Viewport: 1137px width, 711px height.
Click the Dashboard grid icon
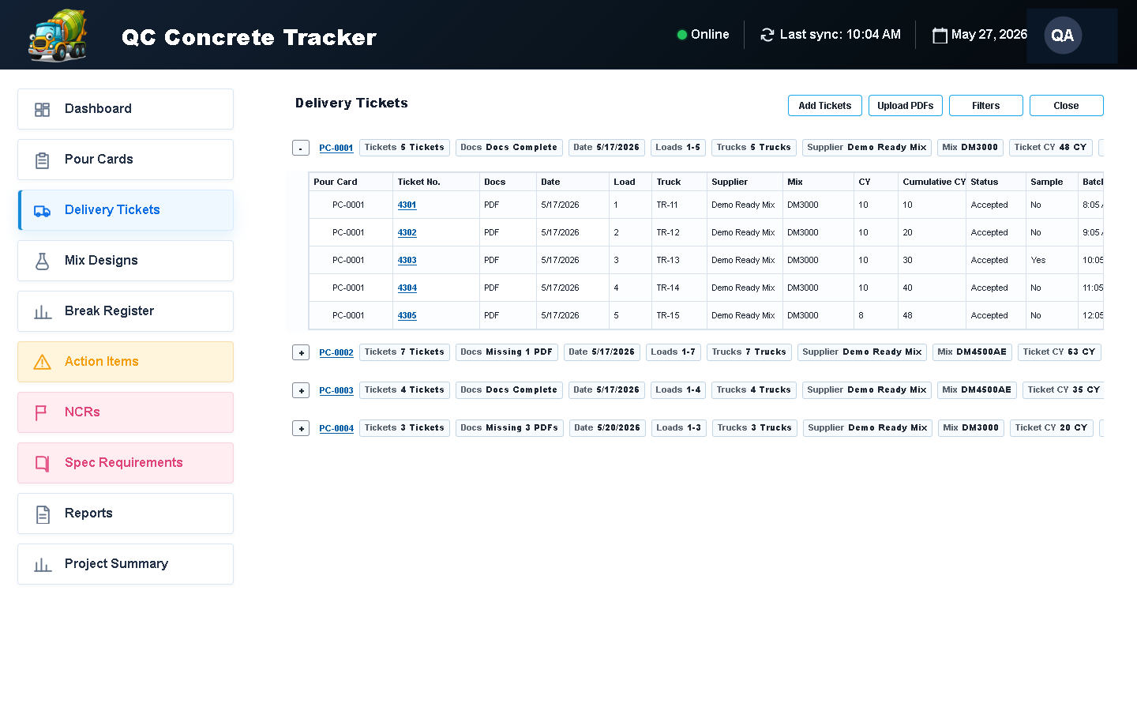pyautogui.click(x=43, y=110)
